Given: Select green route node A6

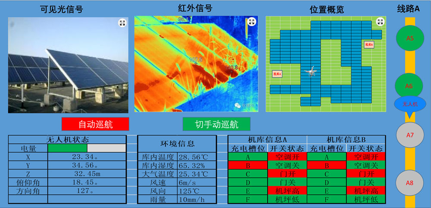Looking at the screenshot, I should click(x=409, y=86).
